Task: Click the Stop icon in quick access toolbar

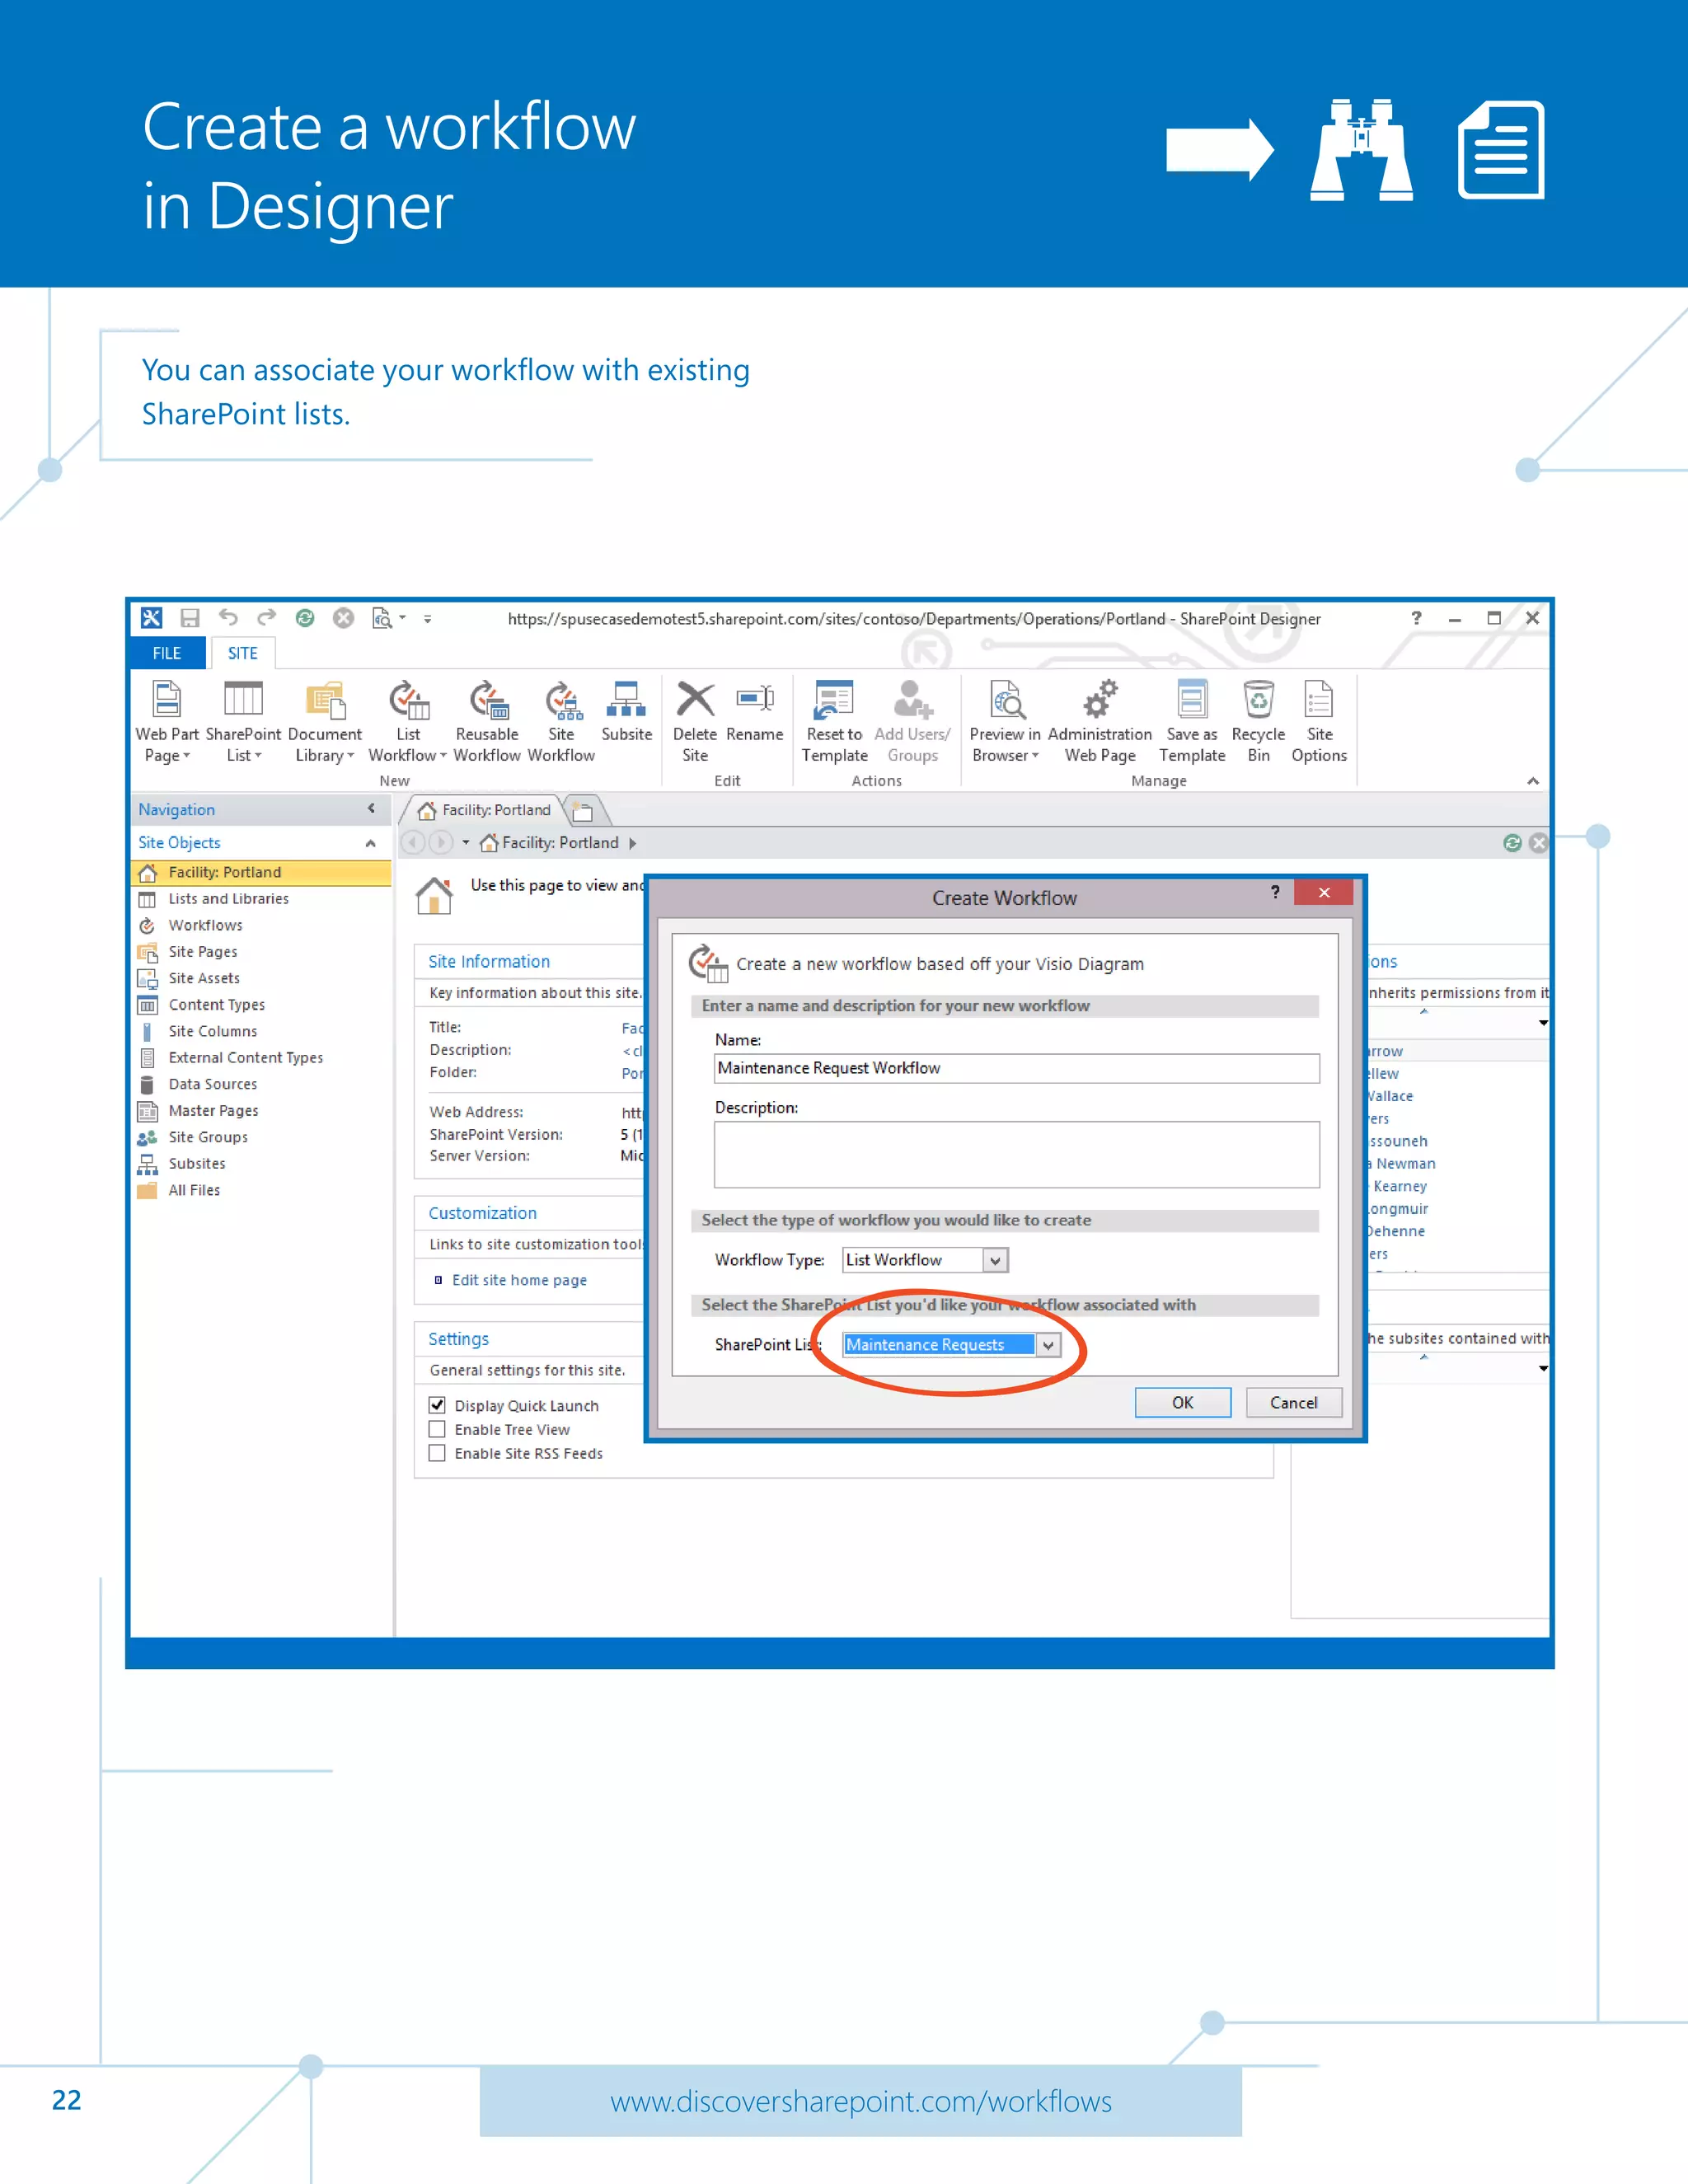Action: pyautogui.click(x=343, y=618)
